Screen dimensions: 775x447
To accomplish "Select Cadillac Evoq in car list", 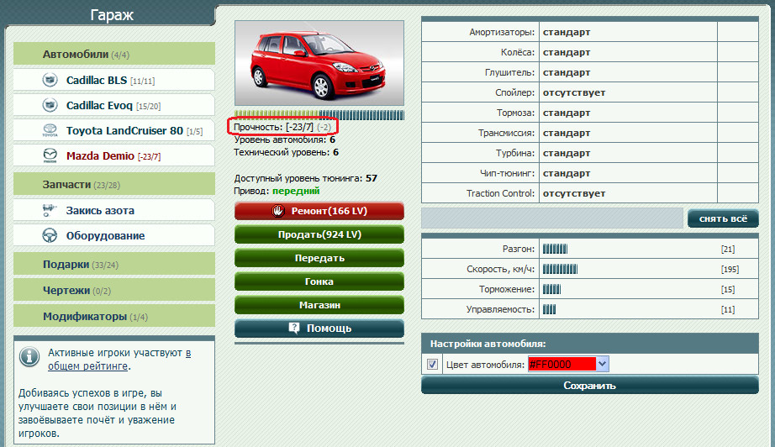I will 114,105.
